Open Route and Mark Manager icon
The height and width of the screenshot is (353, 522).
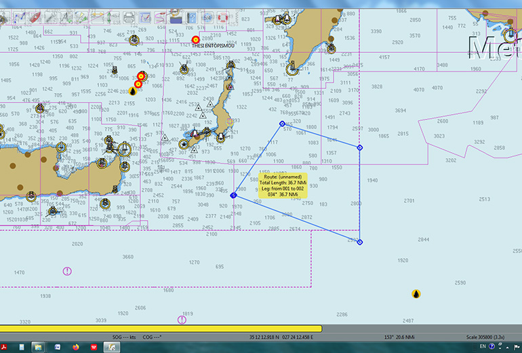click(x=146, y=18)
